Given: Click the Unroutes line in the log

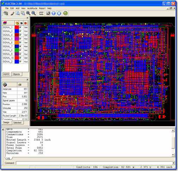Looking at the screenshot, I should (x=24, y=153).
